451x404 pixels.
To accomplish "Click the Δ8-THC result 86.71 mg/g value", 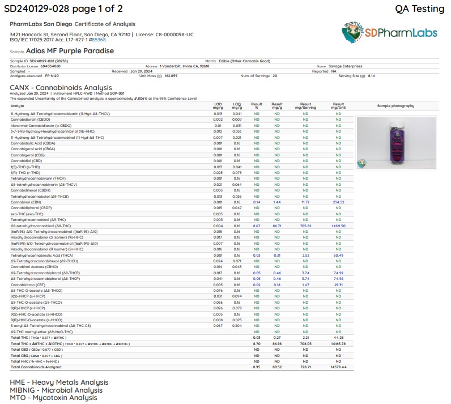I will click(277, 226).
